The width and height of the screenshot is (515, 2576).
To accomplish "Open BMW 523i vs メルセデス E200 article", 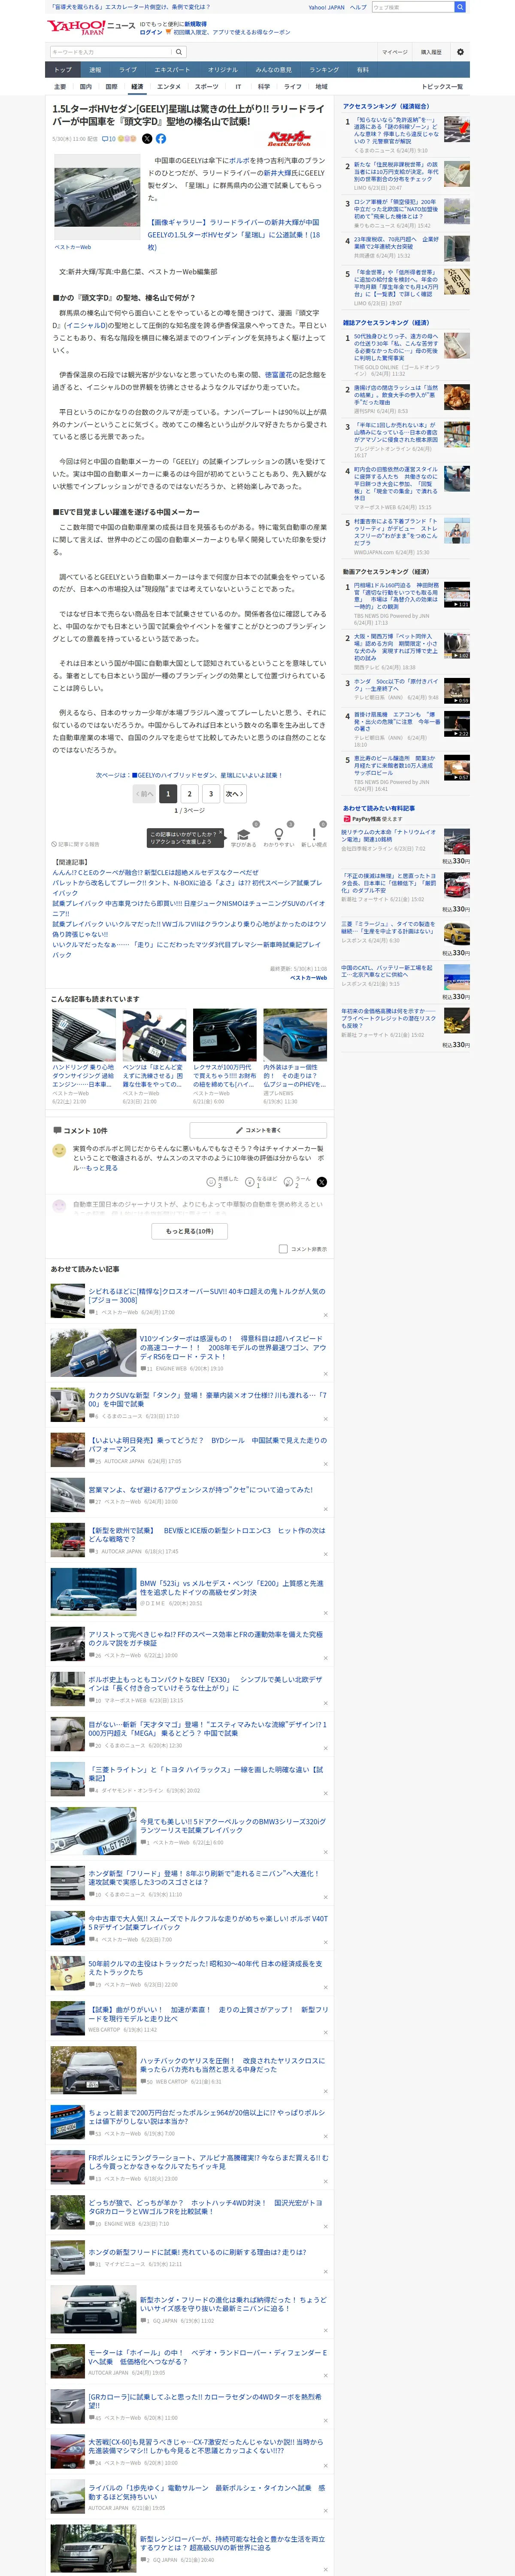I will [232, 1588].
